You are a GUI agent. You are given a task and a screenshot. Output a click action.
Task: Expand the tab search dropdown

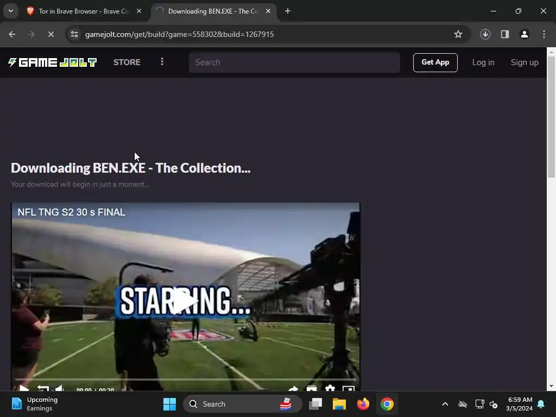tap(11, 11)
